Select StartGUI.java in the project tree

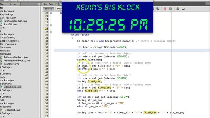tap(10, 24)
